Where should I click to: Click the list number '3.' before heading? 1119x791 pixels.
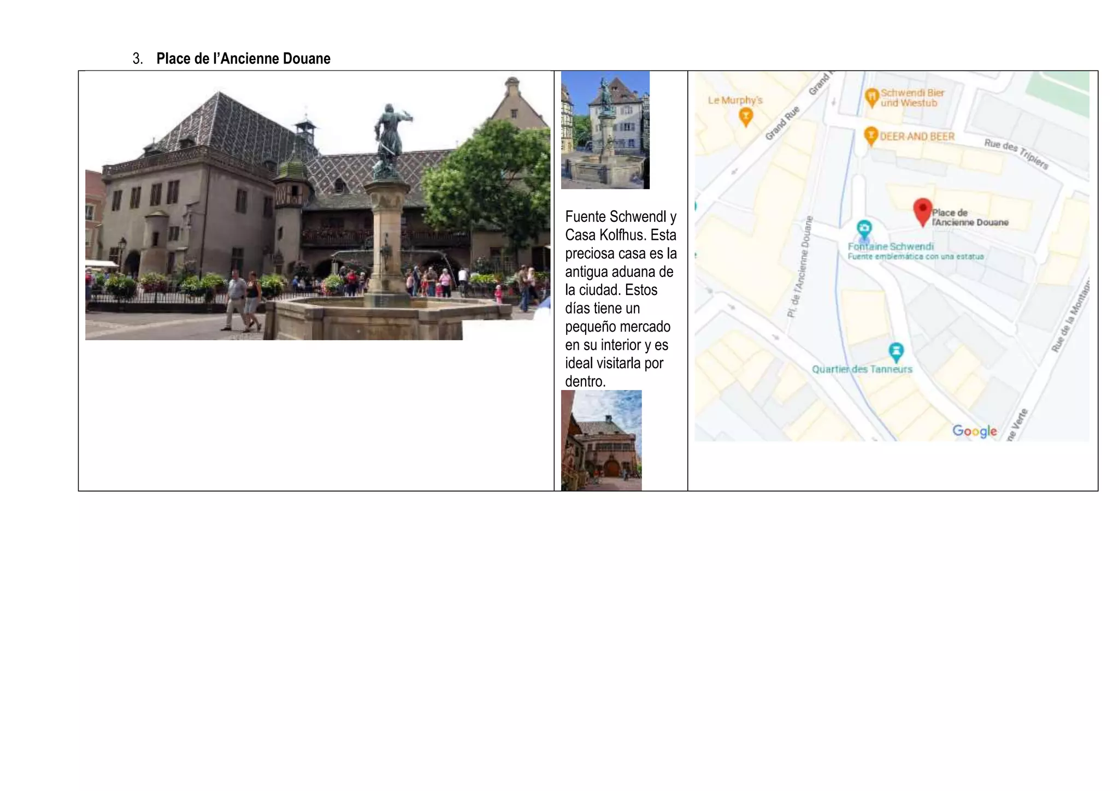point(138,58)
